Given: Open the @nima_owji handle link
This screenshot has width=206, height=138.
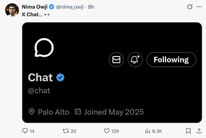Looking at the screenshot, I should coord(71,7).
